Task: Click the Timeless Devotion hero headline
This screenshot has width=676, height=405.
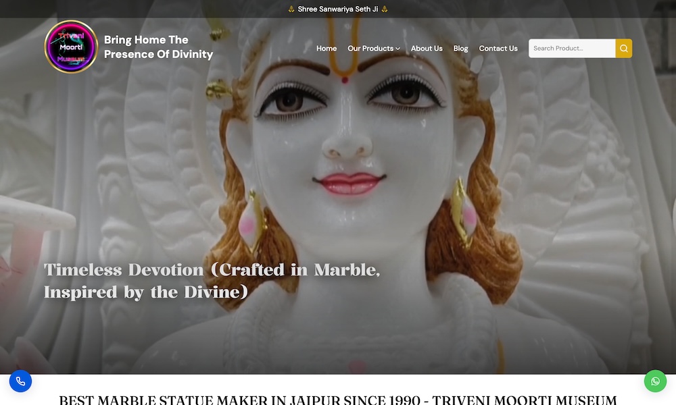Action: (212, 281)
